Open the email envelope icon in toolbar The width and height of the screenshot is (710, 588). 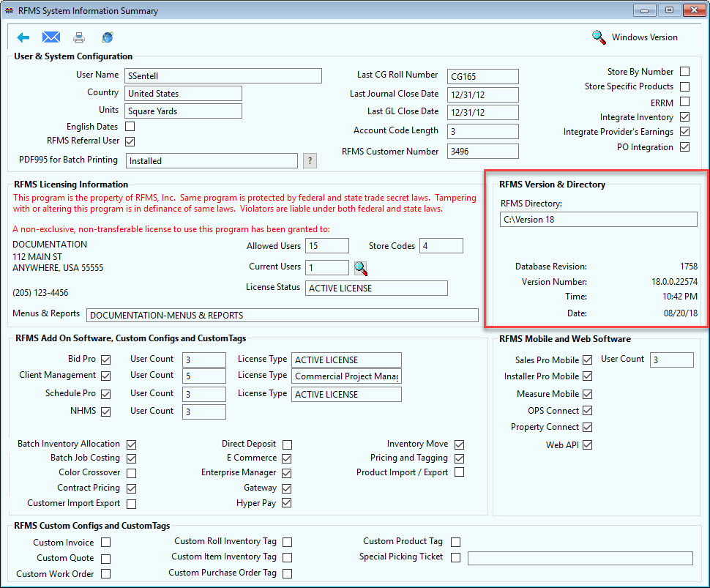[51, 37]
